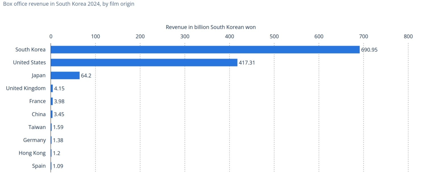Select the 417.31 data label

(247, 63)
